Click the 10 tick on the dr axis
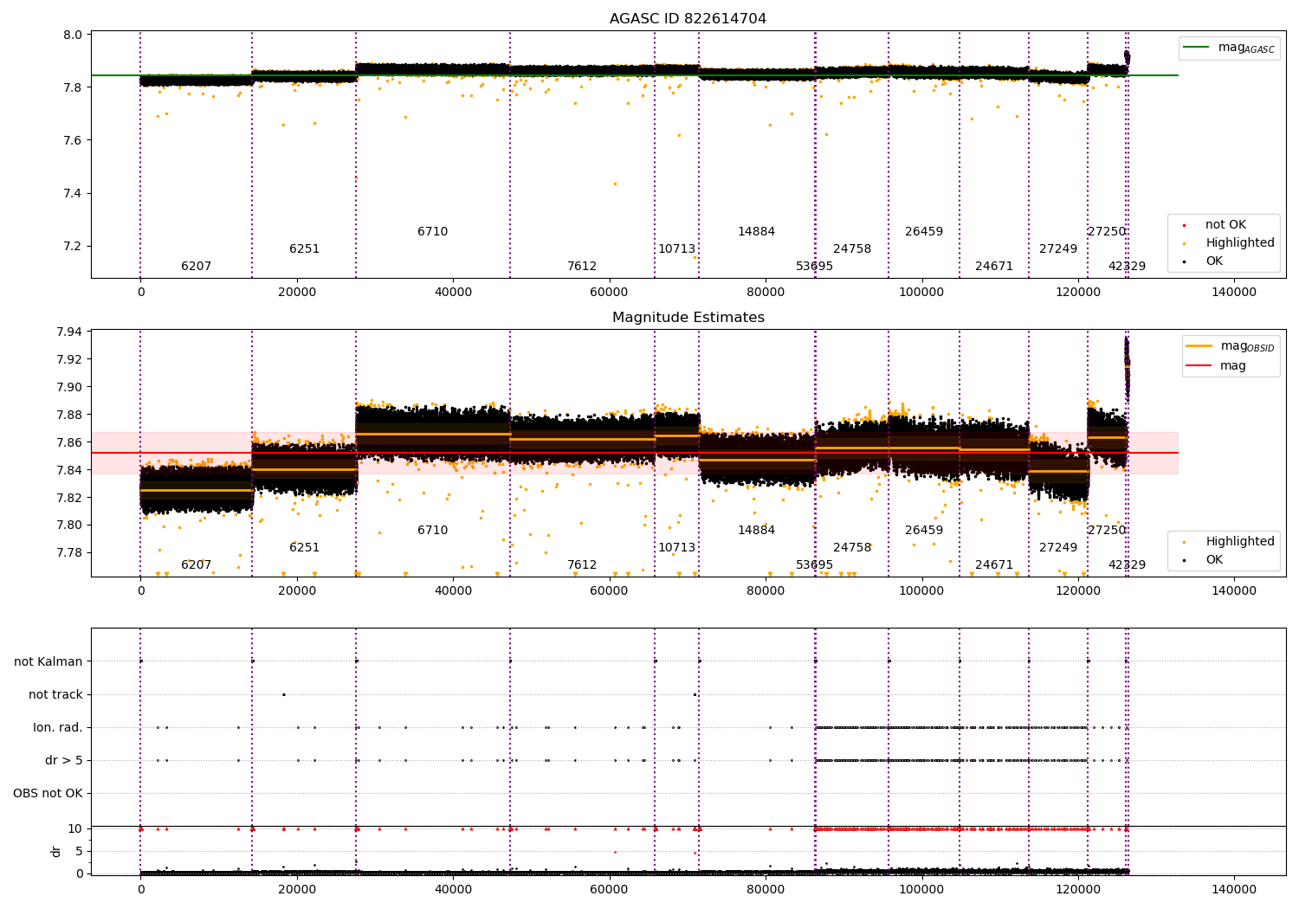Screen dimensions: 1299x909 pyautogui.click(x=75, y=829)
